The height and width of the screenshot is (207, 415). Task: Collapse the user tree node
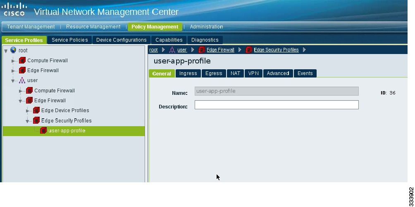(13, 81)
